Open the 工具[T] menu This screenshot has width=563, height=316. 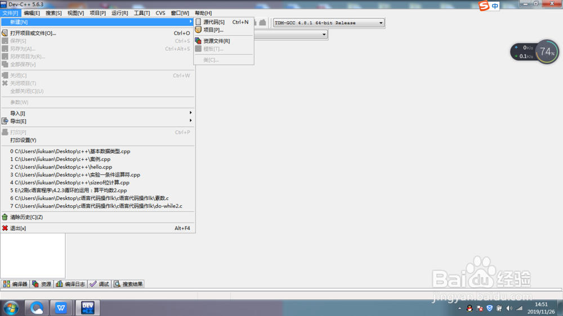pos(142,13)
